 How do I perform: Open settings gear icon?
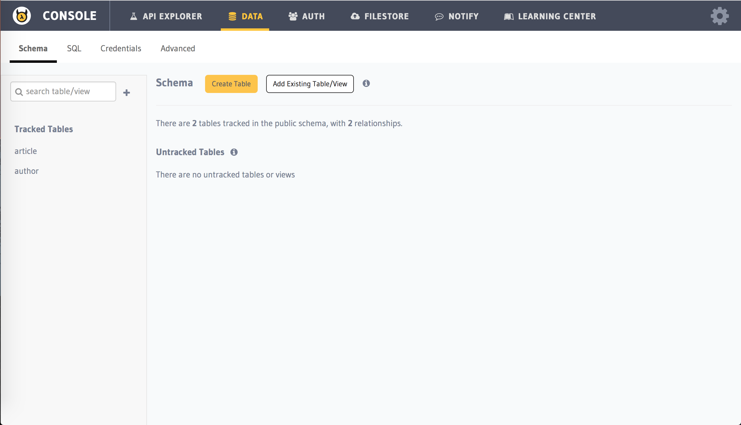point(720,16)
